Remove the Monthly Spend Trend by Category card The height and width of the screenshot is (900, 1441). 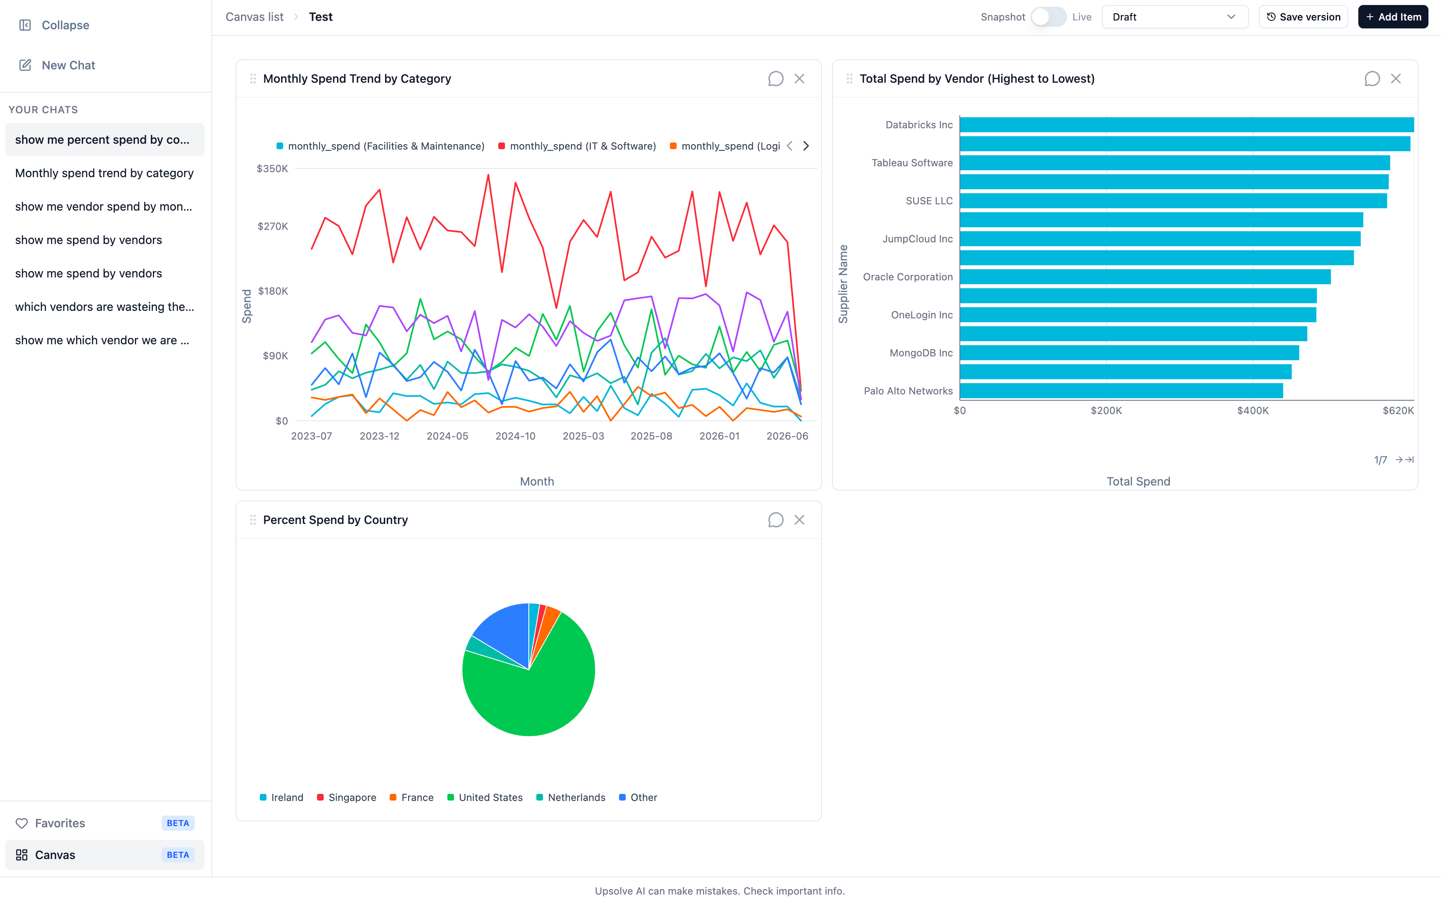click(x=799, y=79)
